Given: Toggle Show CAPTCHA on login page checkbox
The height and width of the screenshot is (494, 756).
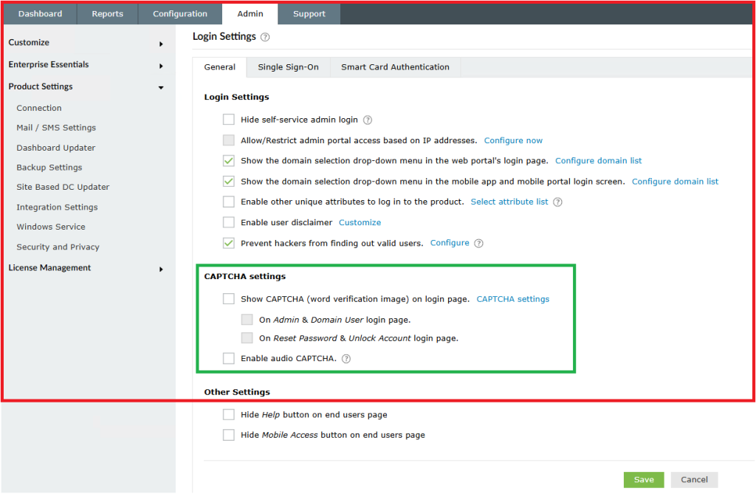Looking at the screenshot, I should 229,299.
